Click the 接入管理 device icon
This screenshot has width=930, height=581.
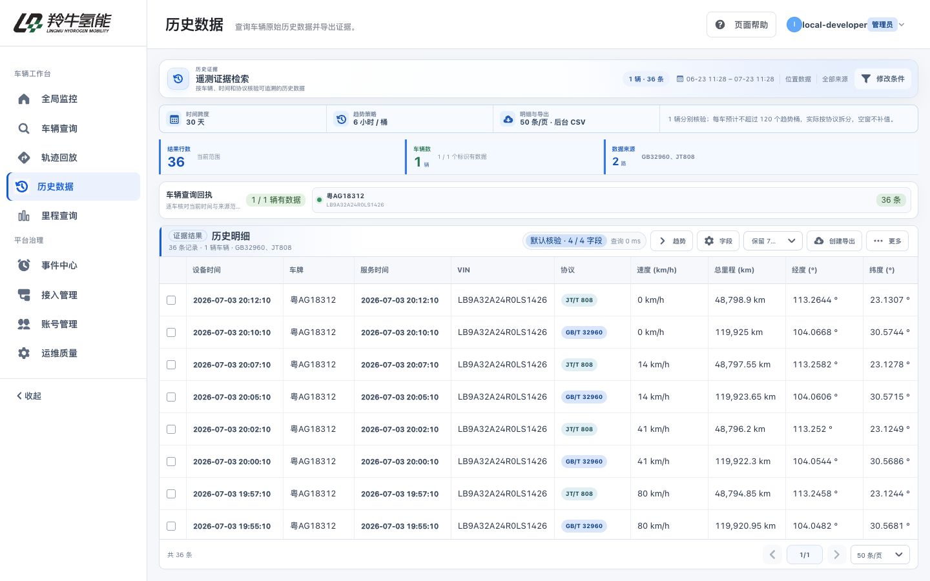point(24,295)
